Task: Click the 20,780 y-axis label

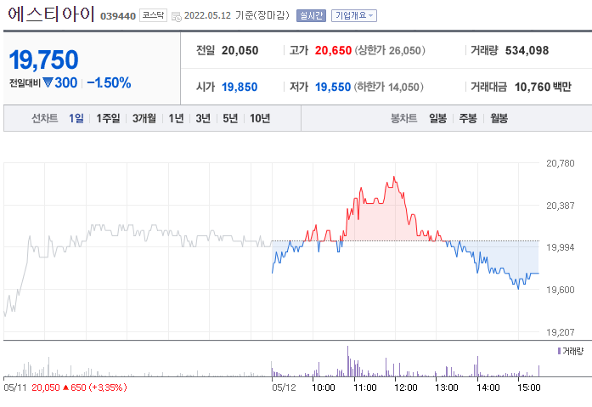Action: (x=561, y=163)
